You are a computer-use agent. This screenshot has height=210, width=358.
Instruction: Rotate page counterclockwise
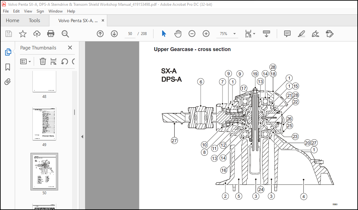65,61
